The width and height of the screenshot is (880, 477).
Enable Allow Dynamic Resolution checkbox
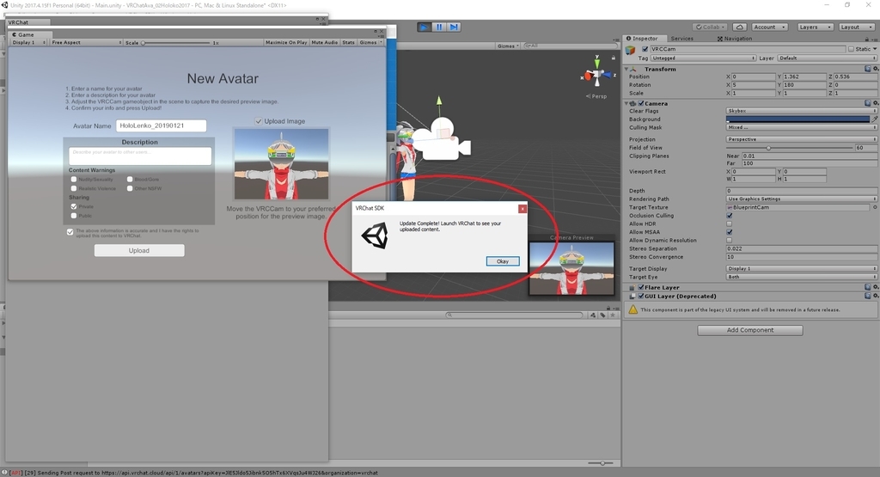pyautogui.click(x=730, y=240)
